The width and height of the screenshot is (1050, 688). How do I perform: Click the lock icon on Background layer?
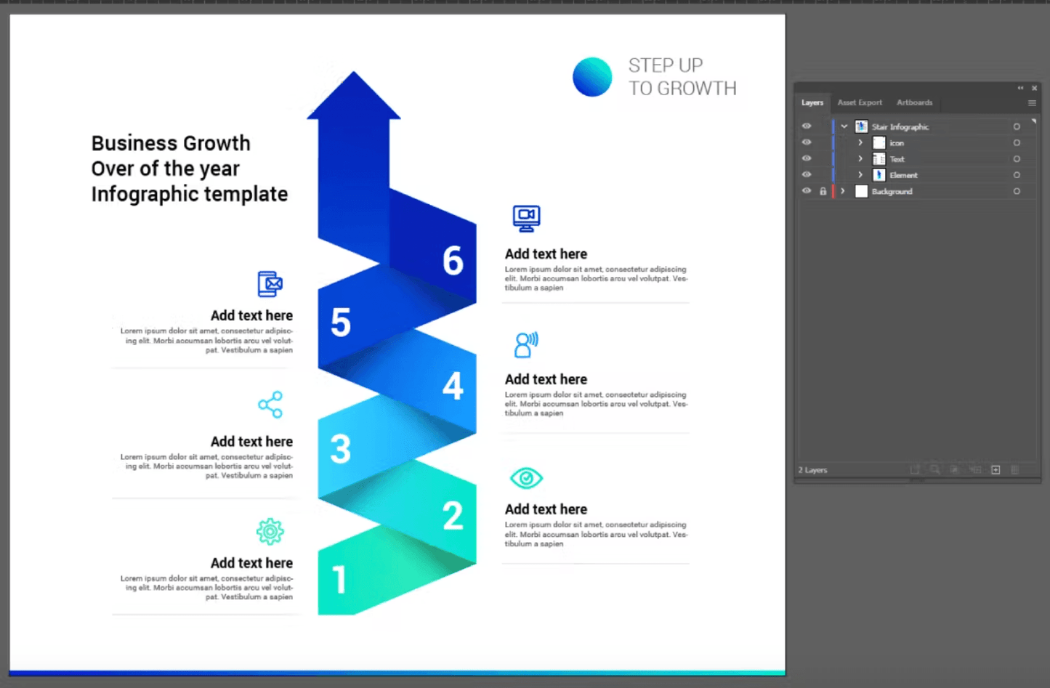point(823,192)
